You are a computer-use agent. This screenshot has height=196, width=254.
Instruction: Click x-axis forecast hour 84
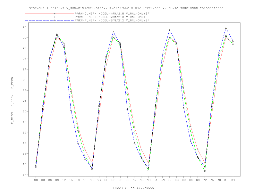tap(233, 180)
